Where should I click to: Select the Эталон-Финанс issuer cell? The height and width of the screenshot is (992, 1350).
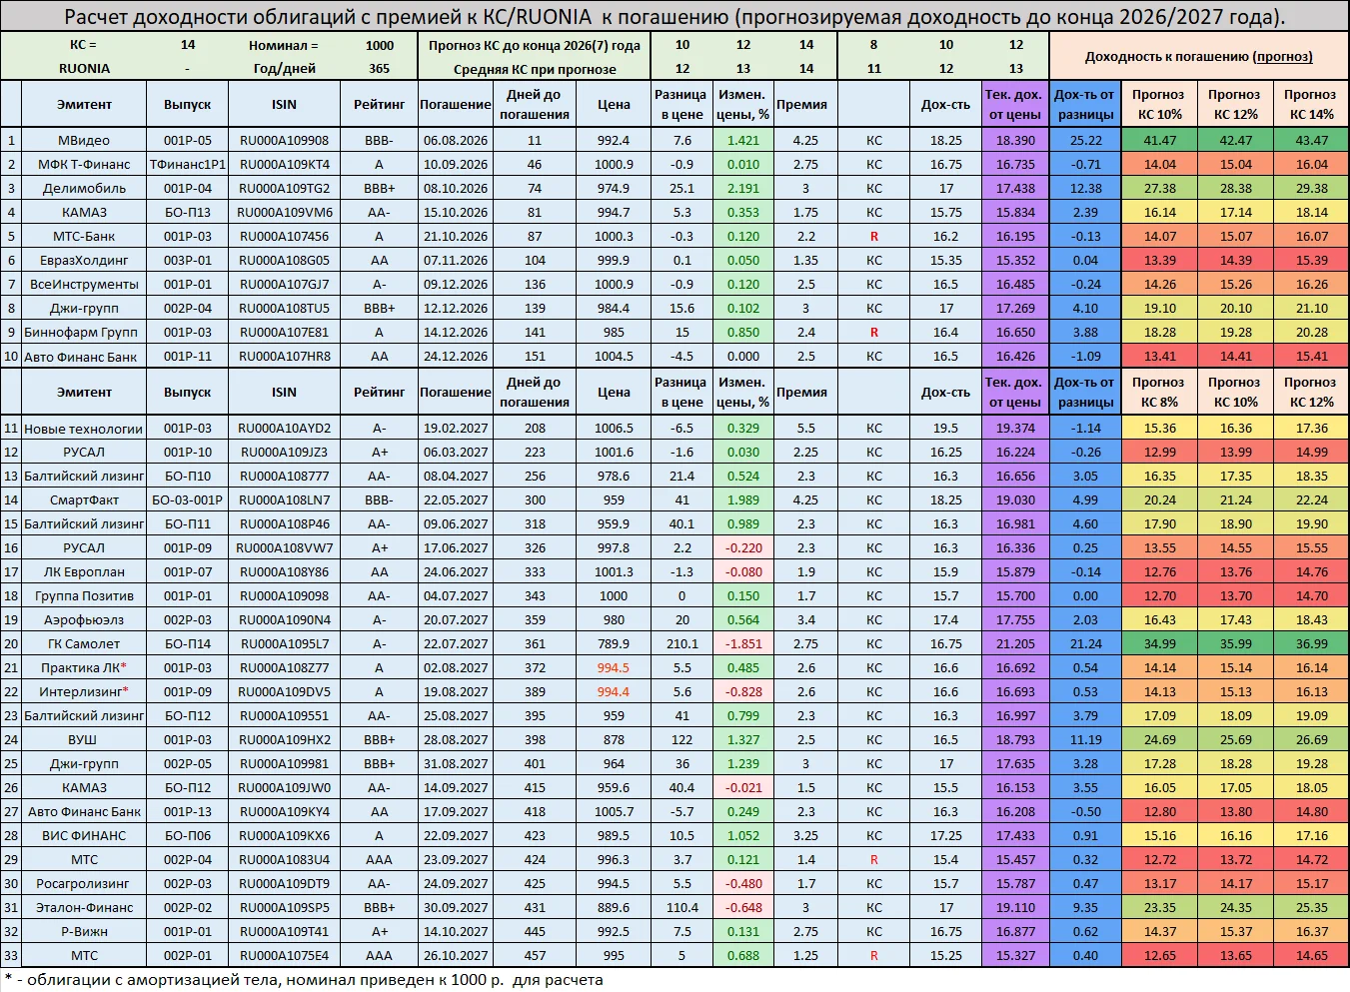(84, 908)
